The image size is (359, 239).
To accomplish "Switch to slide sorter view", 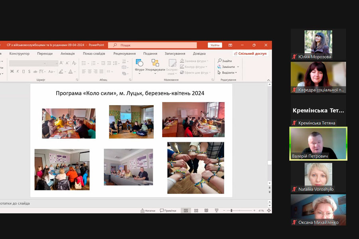I will point(196,210).
